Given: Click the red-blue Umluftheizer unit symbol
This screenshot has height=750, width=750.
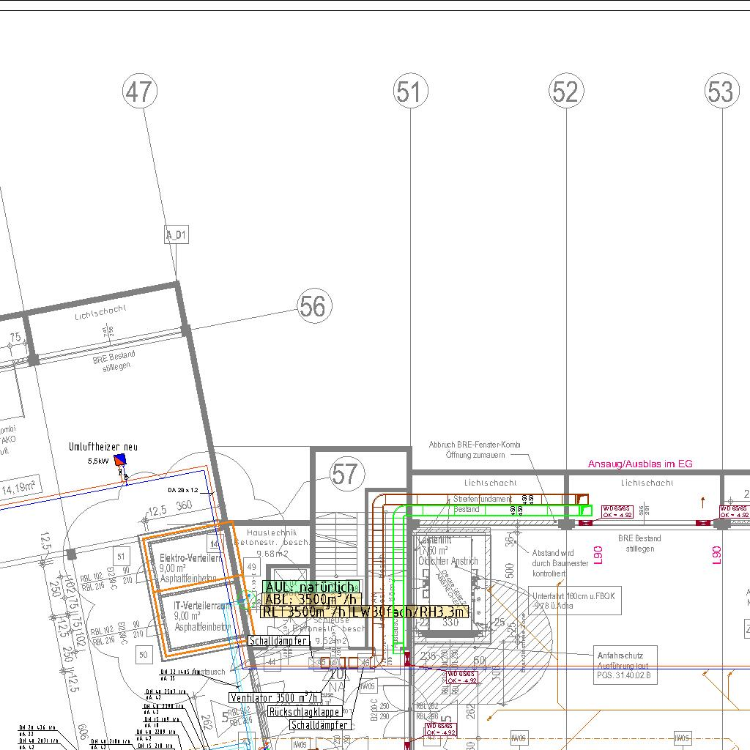Looking at the screenshot, I should pyautogui.click(x=120, y=460).
